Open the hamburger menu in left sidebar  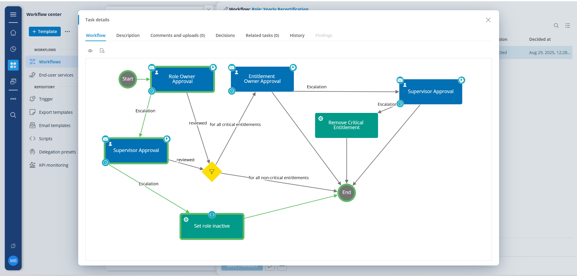tap(13, 14)
